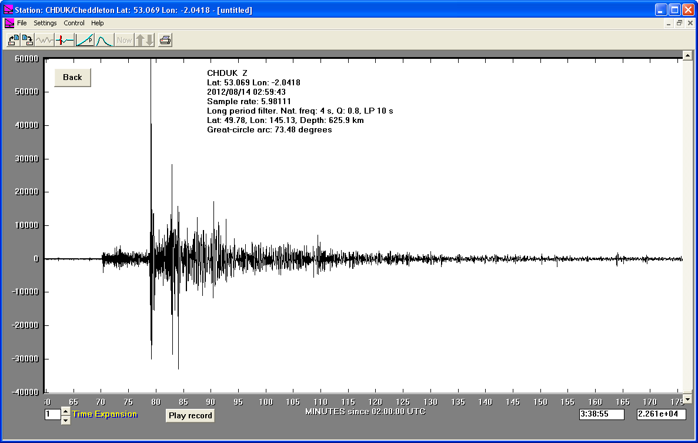Image resolution: width=698 pixels, height=443 pixels.
Task: Click the 'Sample rate: 5.98111' text
Action: [x=249, y=101]
